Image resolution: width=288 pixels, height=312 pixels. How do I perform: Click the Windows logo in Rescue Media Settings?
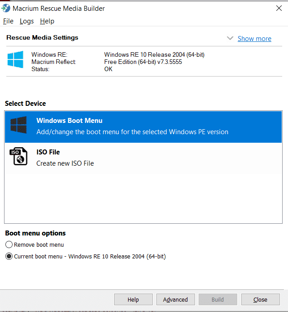point(15,59)
